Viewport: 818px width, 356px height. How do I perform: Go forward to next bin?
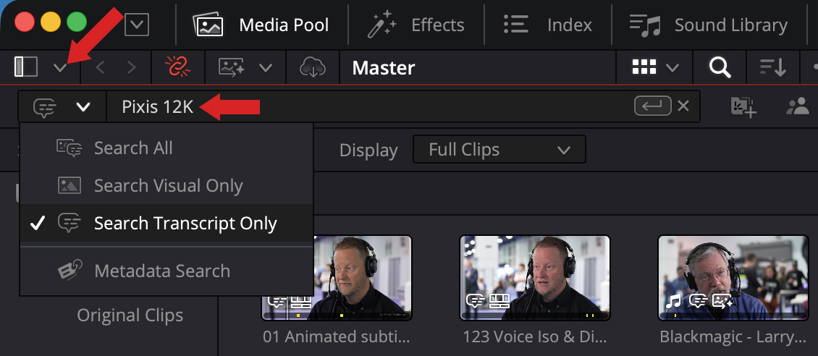point(132,68)
